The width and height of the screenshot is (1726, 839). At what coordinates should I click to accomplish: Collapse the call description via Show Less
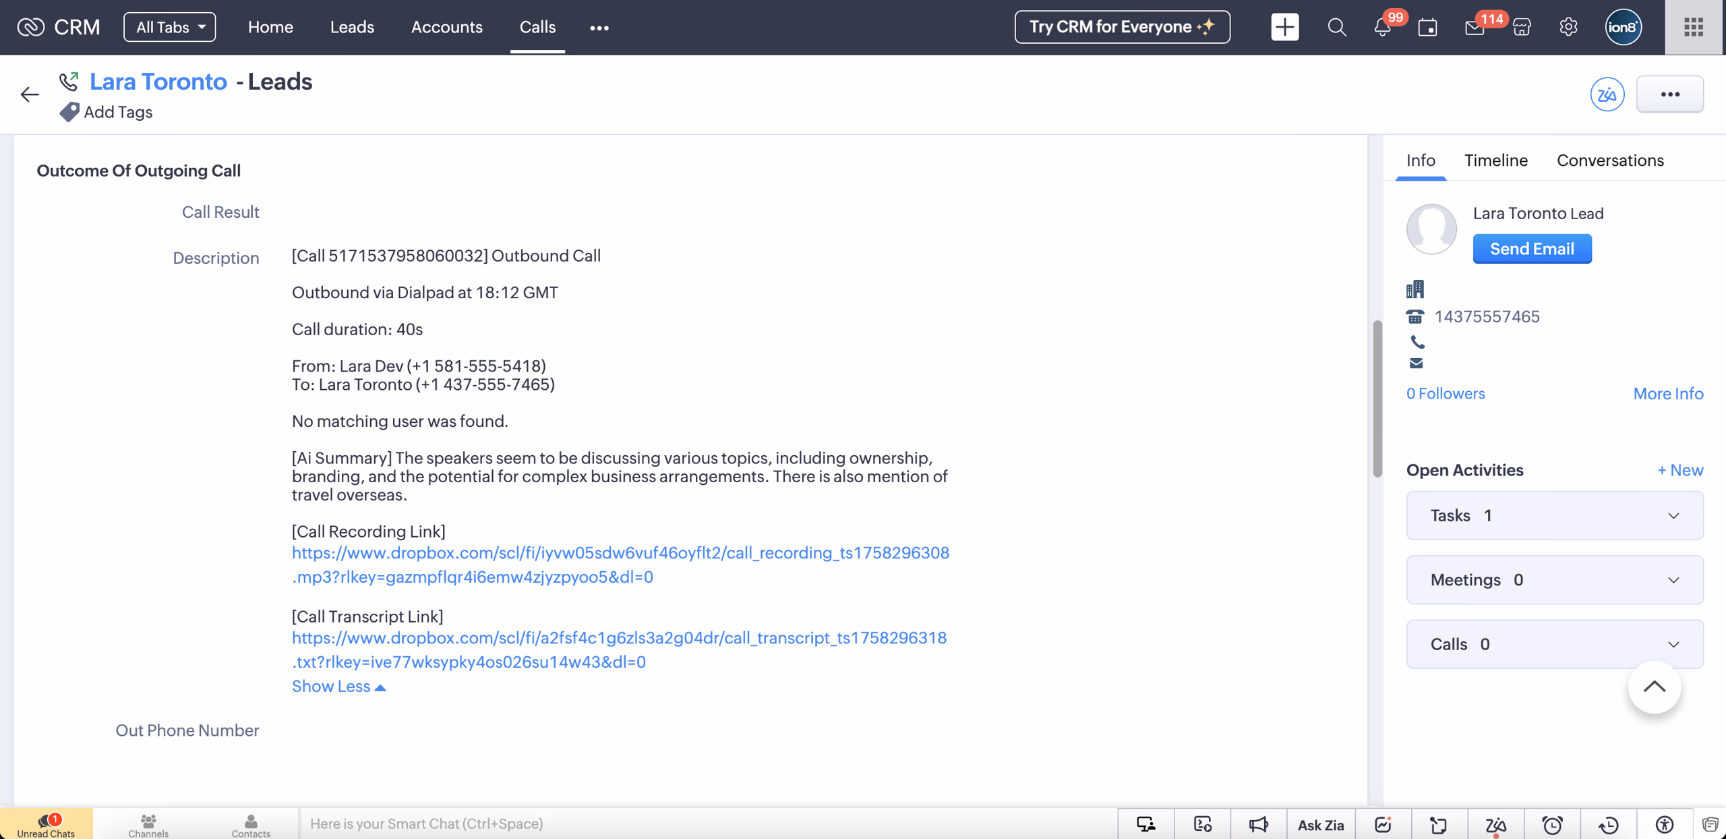(x=338, y=686)
